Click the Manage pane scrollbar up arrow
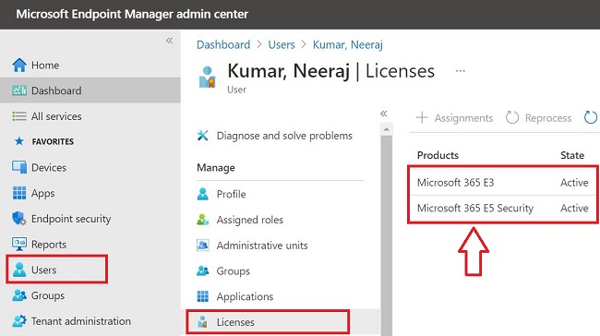The width and height of the screenshot is (600, 336). 387,129
